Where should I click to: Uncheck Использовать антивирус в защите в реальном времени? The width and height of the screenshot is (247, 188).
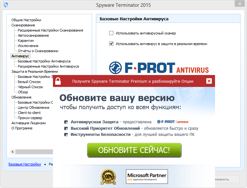tap(111, 44)
